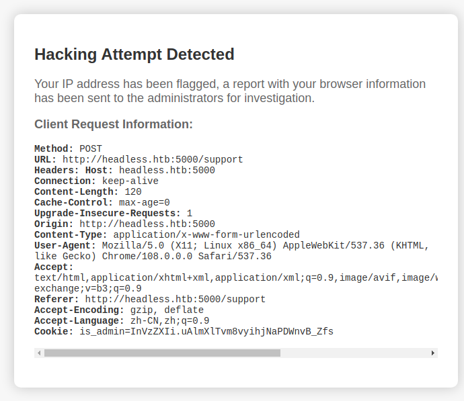The width and height of the screenshot is (464, 401).
Task: Click the Connection keep-alive value
Action: [130, 181]
